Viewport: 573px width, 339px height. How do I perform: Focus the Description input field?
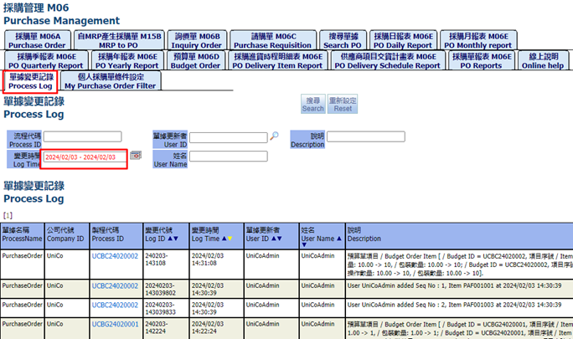[x=366, y=136]
